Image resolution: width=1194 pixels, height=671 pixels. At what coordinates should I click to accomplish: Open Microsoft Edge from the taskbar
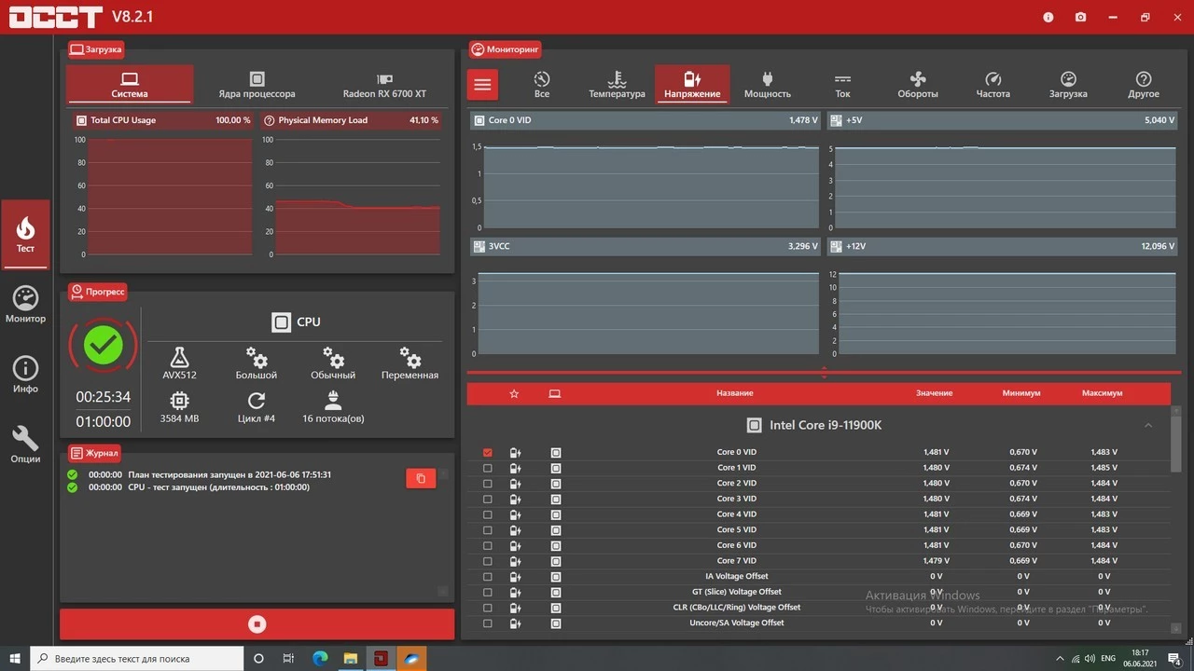coord(320,659)
